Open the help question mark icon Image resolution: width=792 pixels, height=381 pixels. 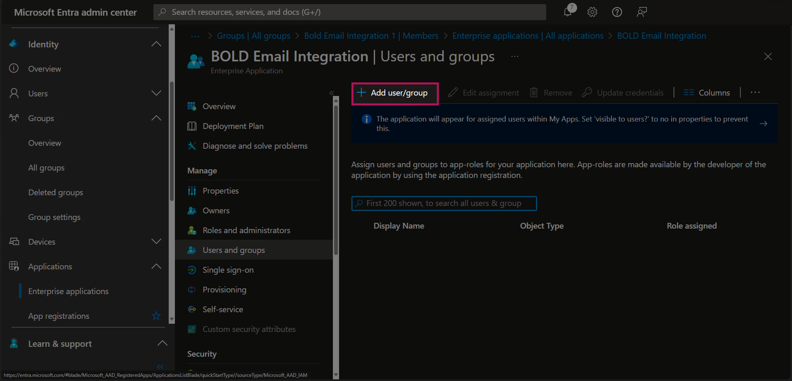tap(617, 12)
